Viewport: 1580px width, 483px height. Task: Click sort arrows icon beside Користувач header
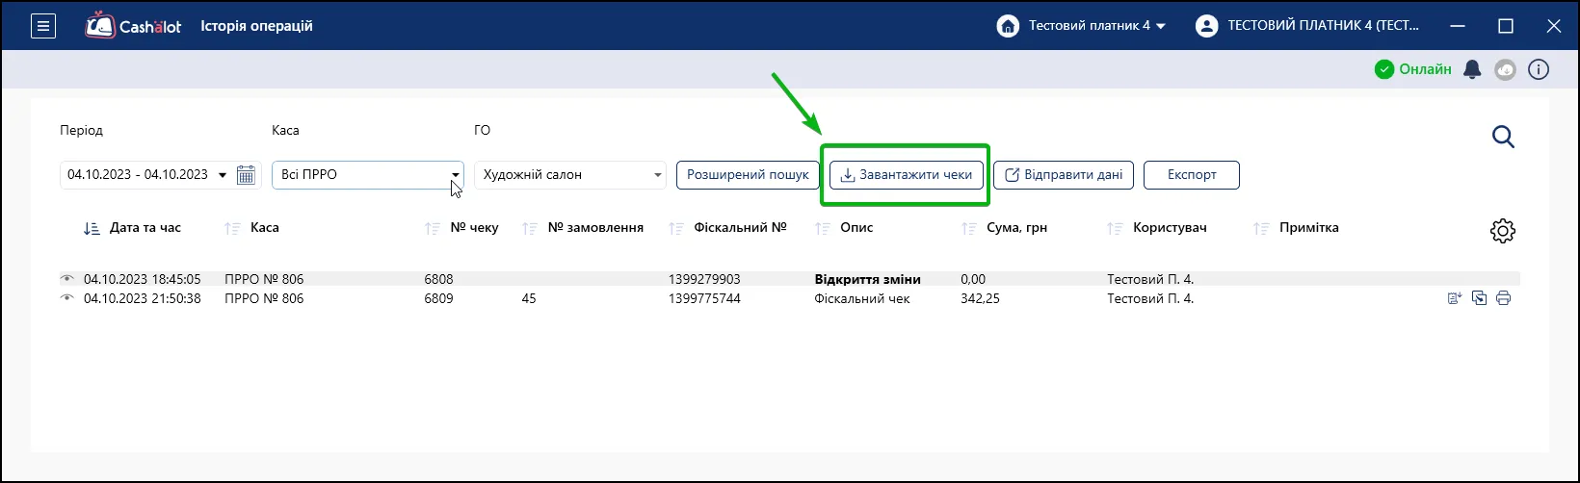pyautogui.click(x=1116, y=229)
